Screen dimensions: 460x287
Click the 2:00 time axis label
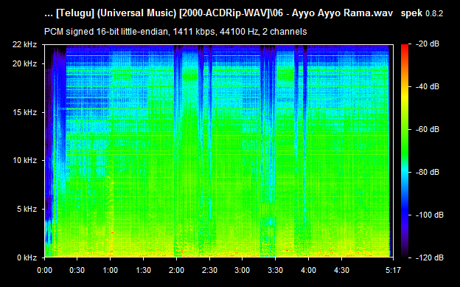point(176,270)
